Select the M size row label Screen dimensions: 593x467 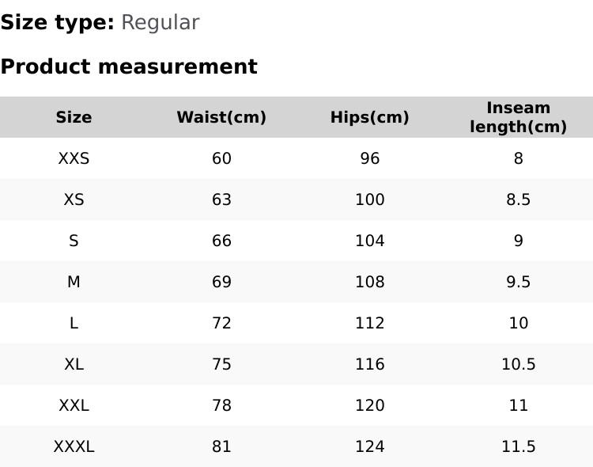74,282
